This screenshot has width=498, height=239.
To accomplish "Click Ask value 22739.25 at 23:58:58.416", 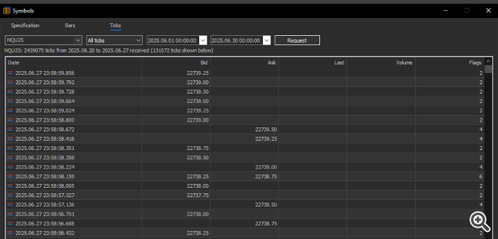I will (266, 139).
